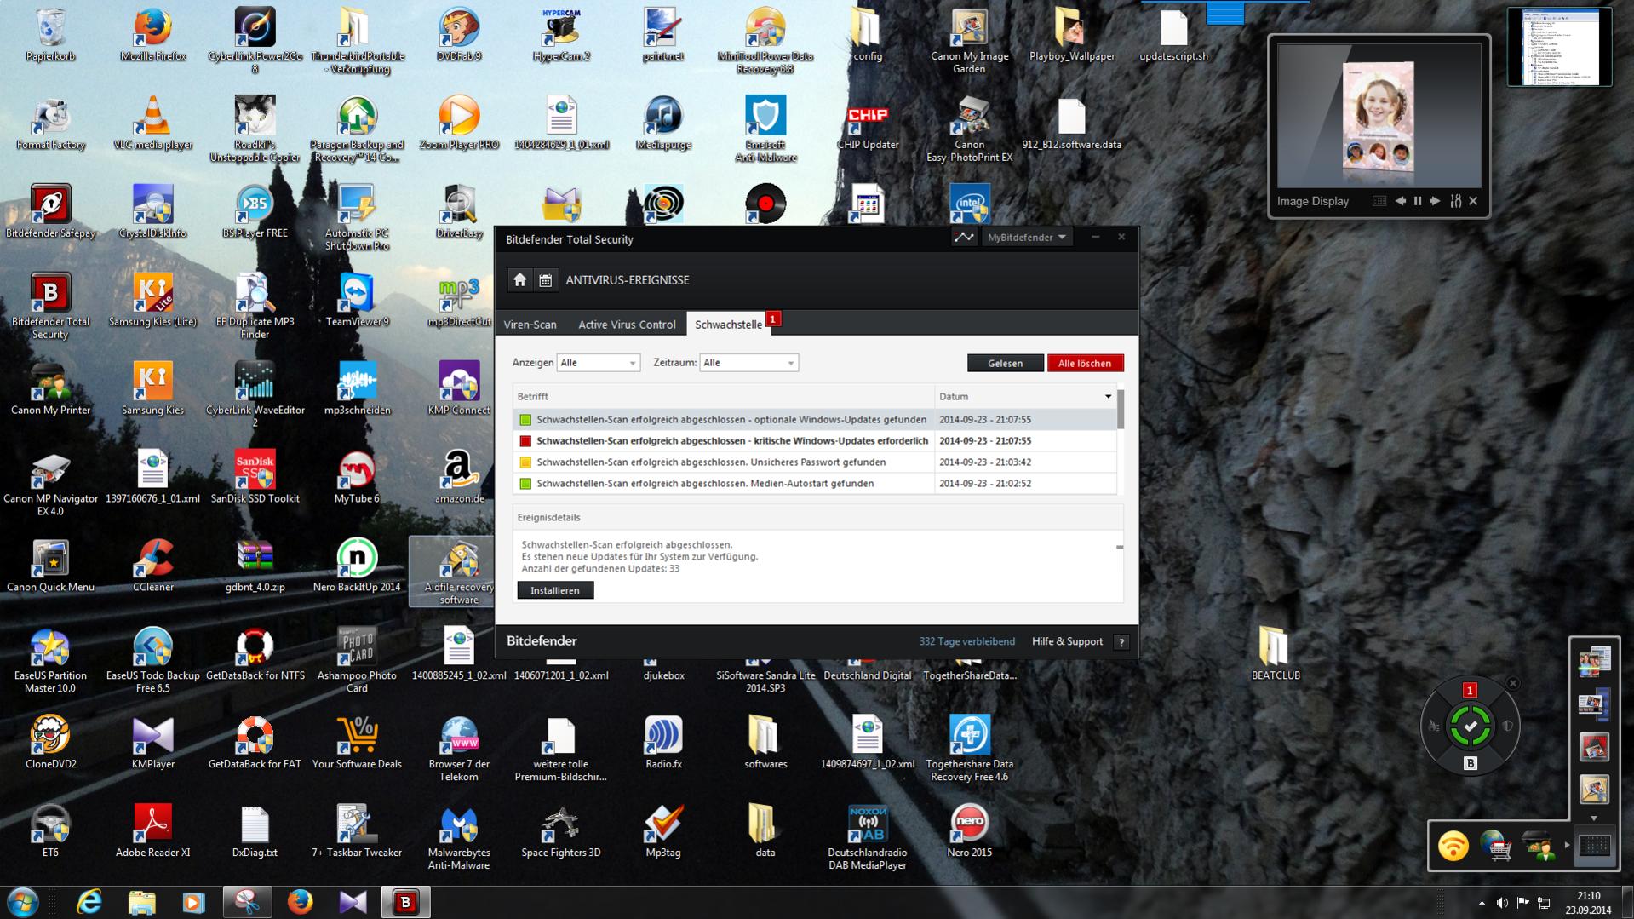The image size is (1634, 919).
Task: Switch to the Active Virus Control tab
Action: pyautogui.click(x=627, y=325)
